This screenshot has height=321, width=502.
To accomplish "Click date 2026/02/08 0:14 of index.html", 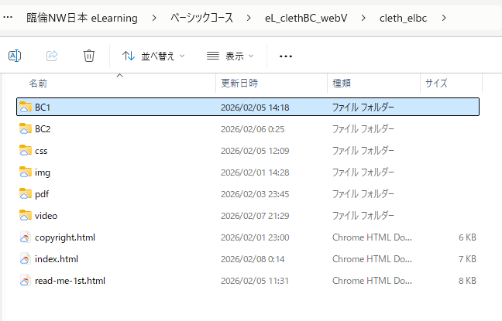I will [x=253, y=259].
